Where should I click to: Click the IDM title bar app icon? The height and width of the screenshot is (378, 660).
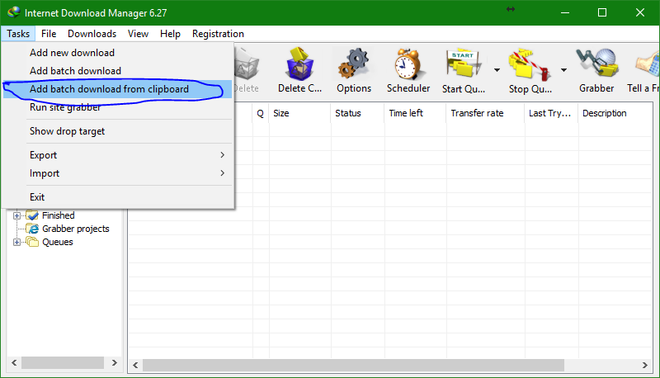pos(13,12)
